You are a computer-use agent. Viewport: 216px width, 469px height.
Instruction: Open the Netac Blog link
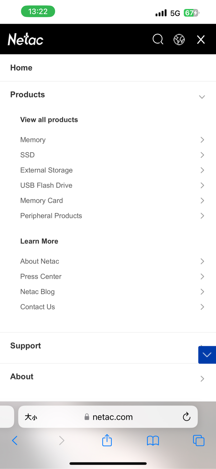pos(37,292)
